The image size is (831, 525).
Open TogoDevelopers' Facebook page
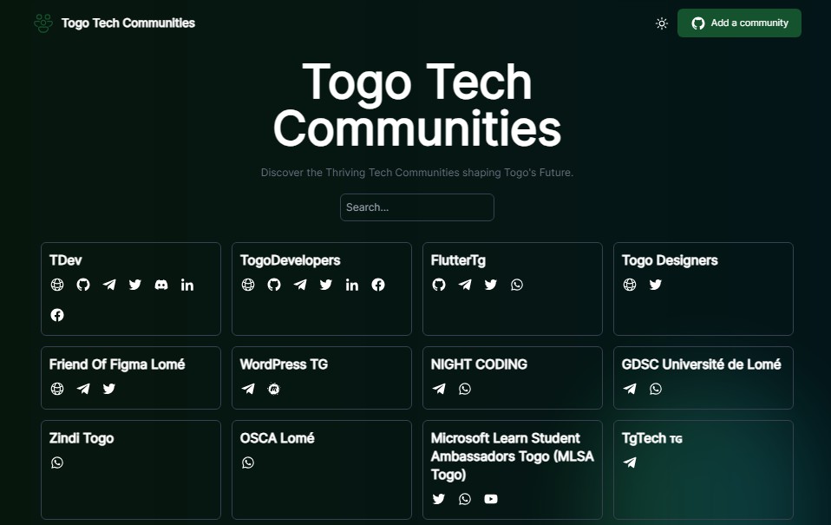coord(378,285)
